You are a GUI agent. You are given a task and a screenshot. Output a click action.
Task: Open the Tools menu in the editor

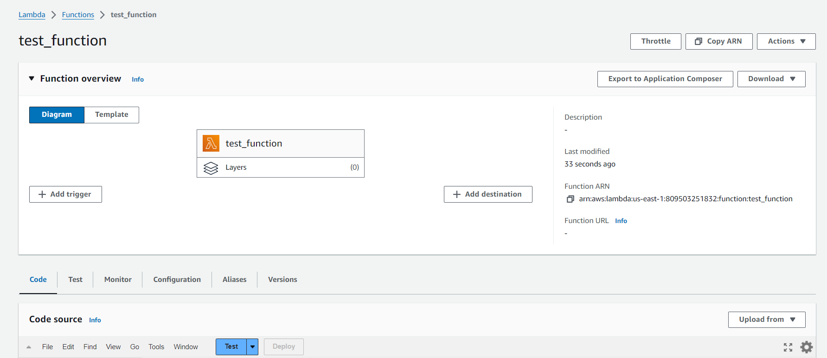tap(156, 347)
